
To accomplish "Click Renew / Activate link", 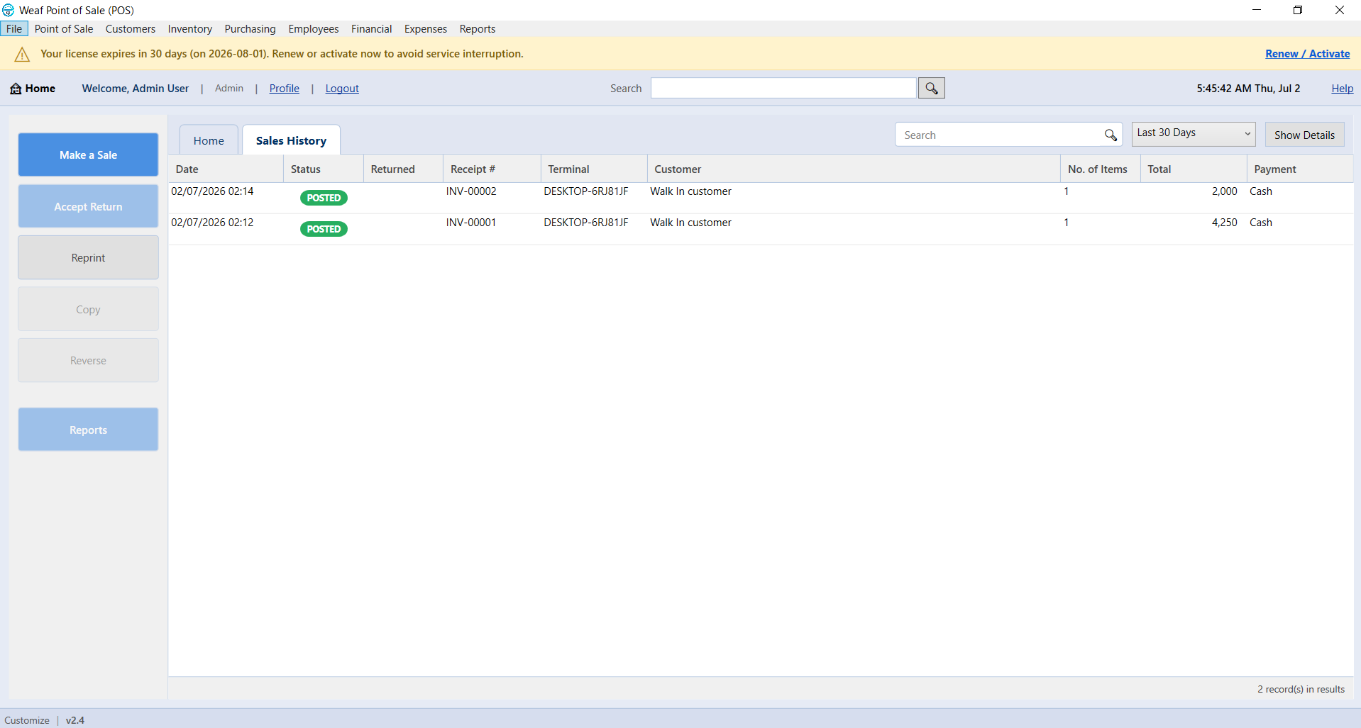I will [x=1307, y=54].
